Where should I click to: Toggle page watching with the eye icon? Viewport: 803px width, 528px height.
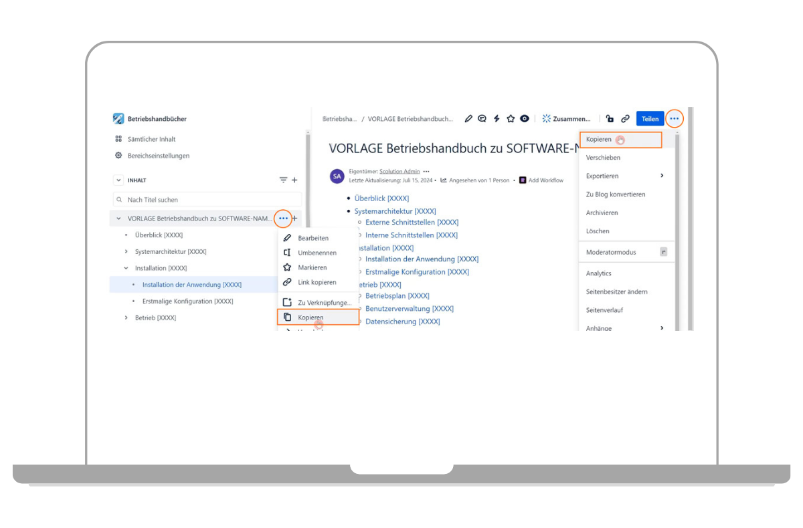pyautogui.click(x=525, y=119)
